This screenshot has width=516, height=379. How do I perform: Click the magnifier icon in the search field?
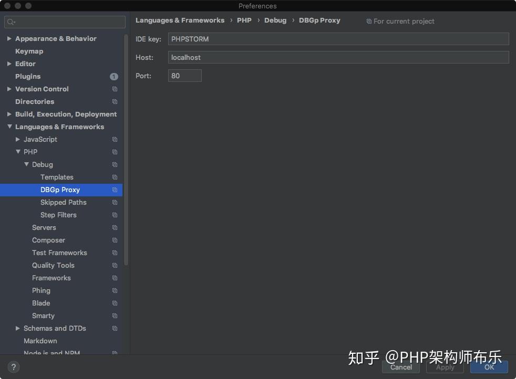11,23
